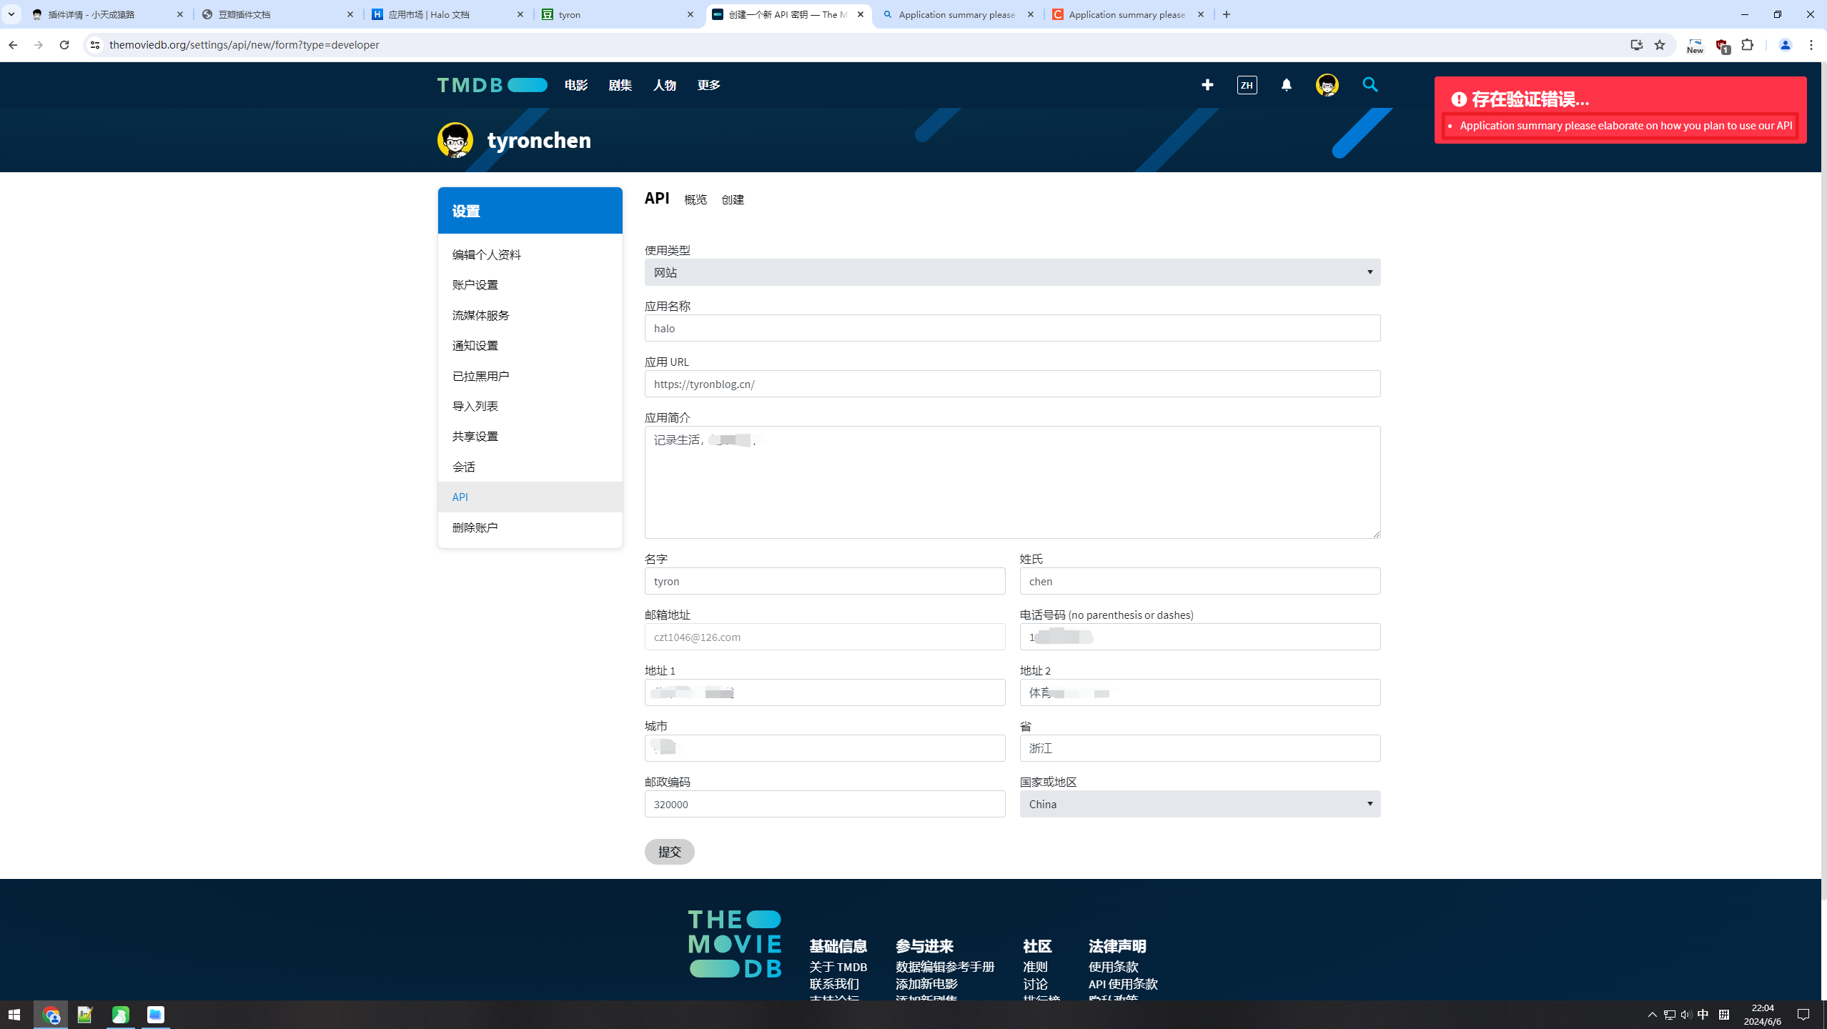Click the user avatar in TMDB header
This screenshot has width=1827, height=1029.
tap(1327, 85)
